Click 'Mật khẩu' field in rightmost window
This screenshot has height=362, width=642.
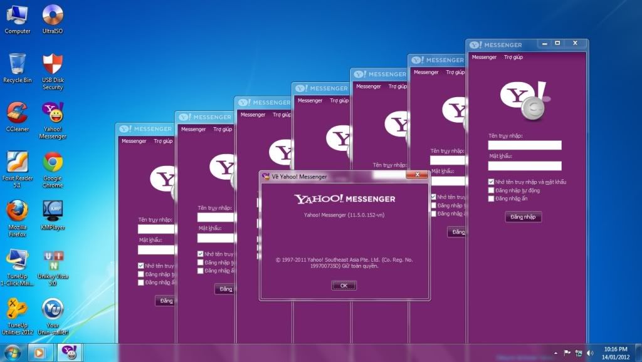click(x=525, y=165)
